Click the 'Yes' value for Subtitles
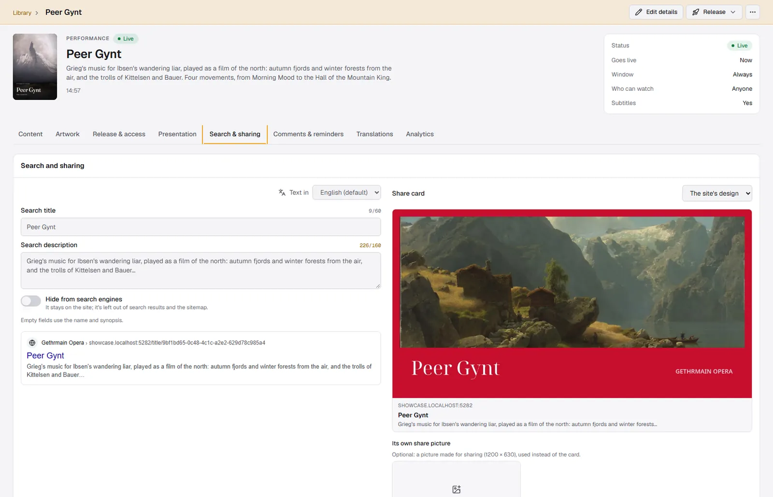The height and width of the screenshot is (497, 773). pyautogui.click(x=747, y=103)
